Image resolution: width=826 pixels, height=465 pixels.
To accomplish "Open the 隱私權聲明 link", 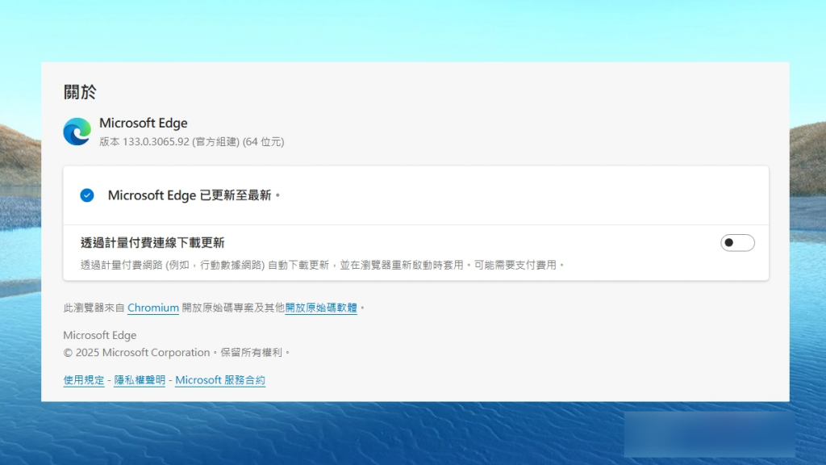I will pyautogui.click(x=140, y=379).
